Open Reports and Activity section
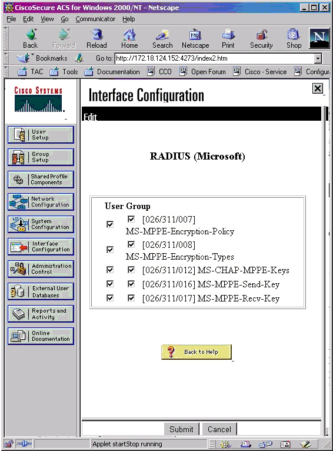Viewport: 333px width, 451px height. (41, 313)
